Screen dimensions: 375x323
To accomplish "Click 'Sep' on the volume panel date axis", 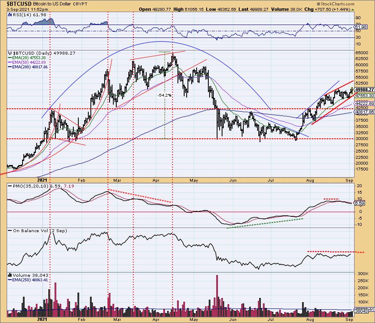I will pyautogui.click(x=350, y=319).
